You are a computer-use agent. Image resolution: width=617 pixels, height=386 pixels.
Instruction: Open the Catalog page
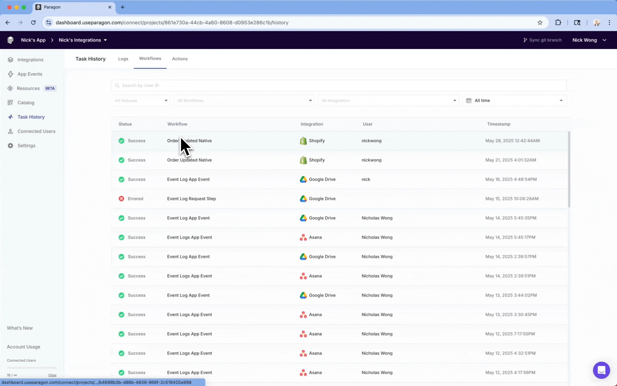point(26,103)
